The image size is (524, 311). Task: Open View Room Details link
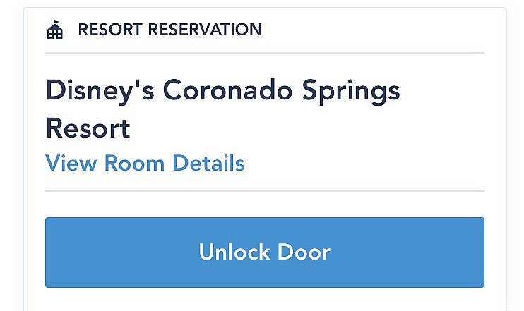(145, 163)
